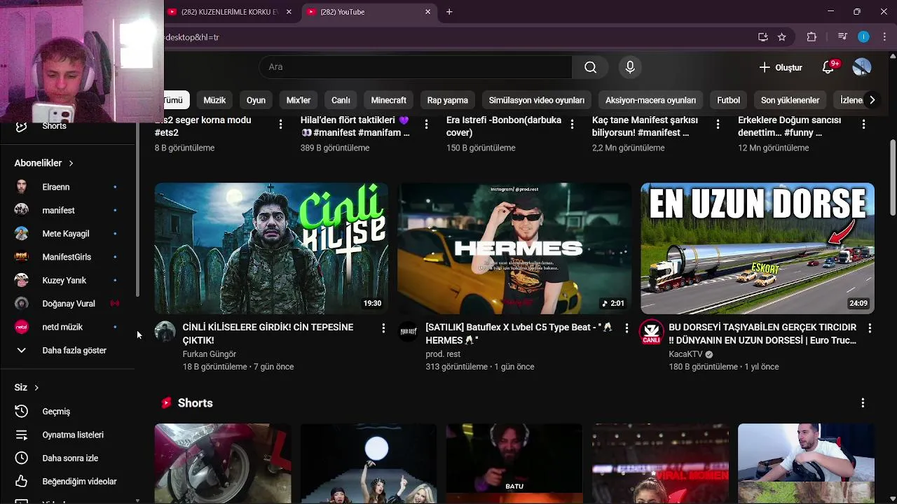897x504 pixels.
Task: Open a new browser tab
Action: (449, 12)
